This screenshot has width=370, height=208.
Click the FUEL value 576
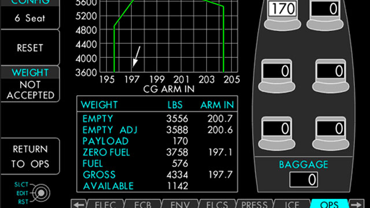click(x=180, y=164)
